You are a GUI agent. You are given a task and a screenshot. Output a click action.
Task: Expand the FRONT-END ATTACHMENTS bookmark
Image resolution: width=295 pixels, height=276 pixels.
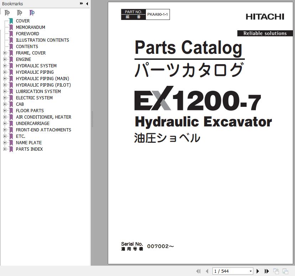pyautogui.click(x=5, y=130)
